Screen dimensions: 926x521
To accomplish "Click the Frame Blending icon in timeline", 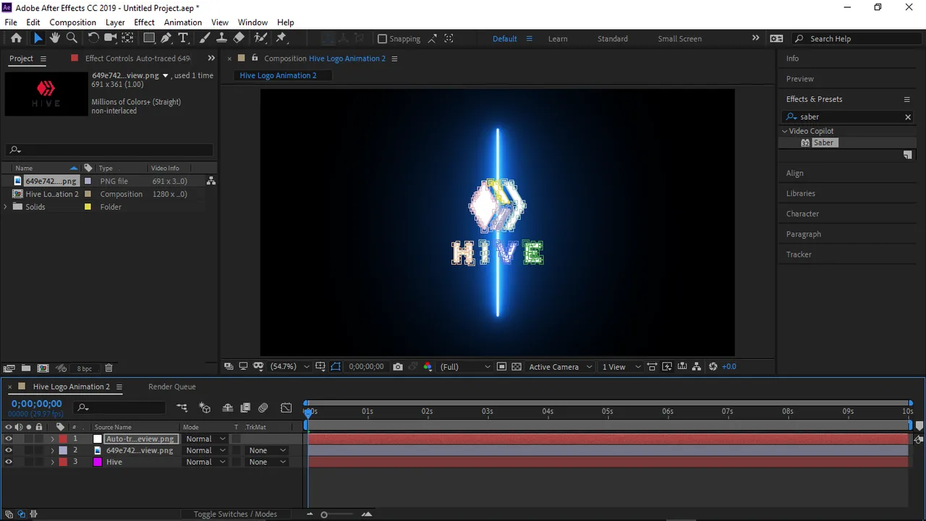I will [245, 408].
